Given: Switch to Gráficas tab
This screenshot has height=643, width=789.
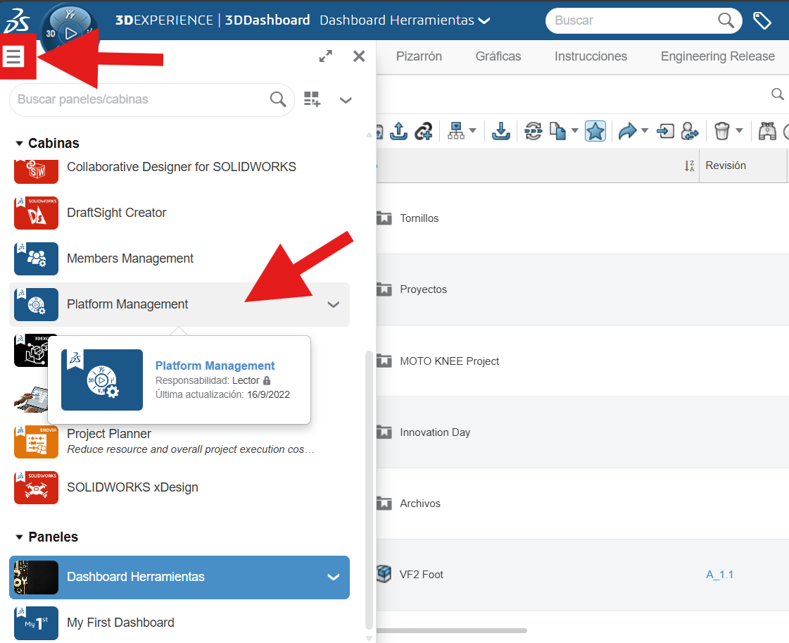Looking at the screenshot, I should [498, 56].
